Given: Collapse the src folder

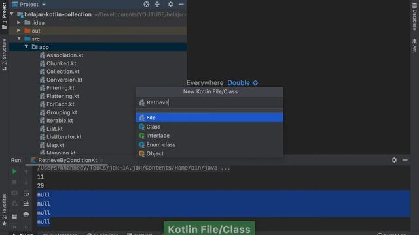Looking at the screenshot, I should pyautogui.click(x=19, y=39).
